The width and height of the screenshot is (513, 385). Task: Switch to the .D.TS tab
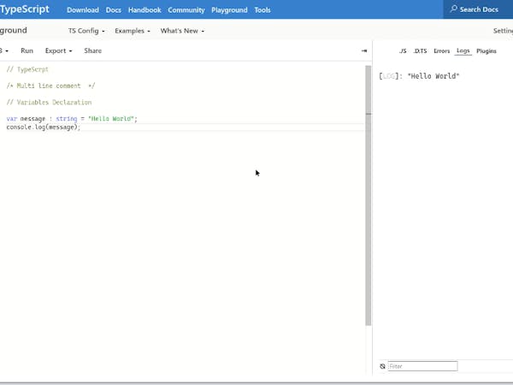click(x=420, y=51)
